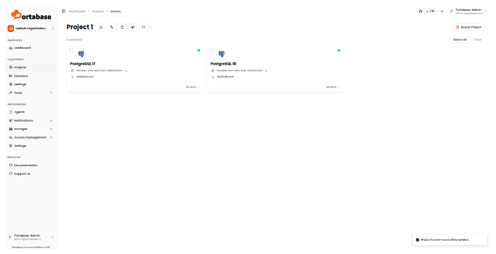Image resolution: width=496 pixels, height=254 pixels.
Task: Click Projects in the breadcrumb
Action: (x=98, y=11)
